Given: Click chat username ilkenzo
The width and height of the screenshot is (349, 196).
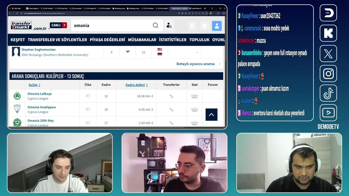Looking at the screenshot, I should [x=246, y=113].
